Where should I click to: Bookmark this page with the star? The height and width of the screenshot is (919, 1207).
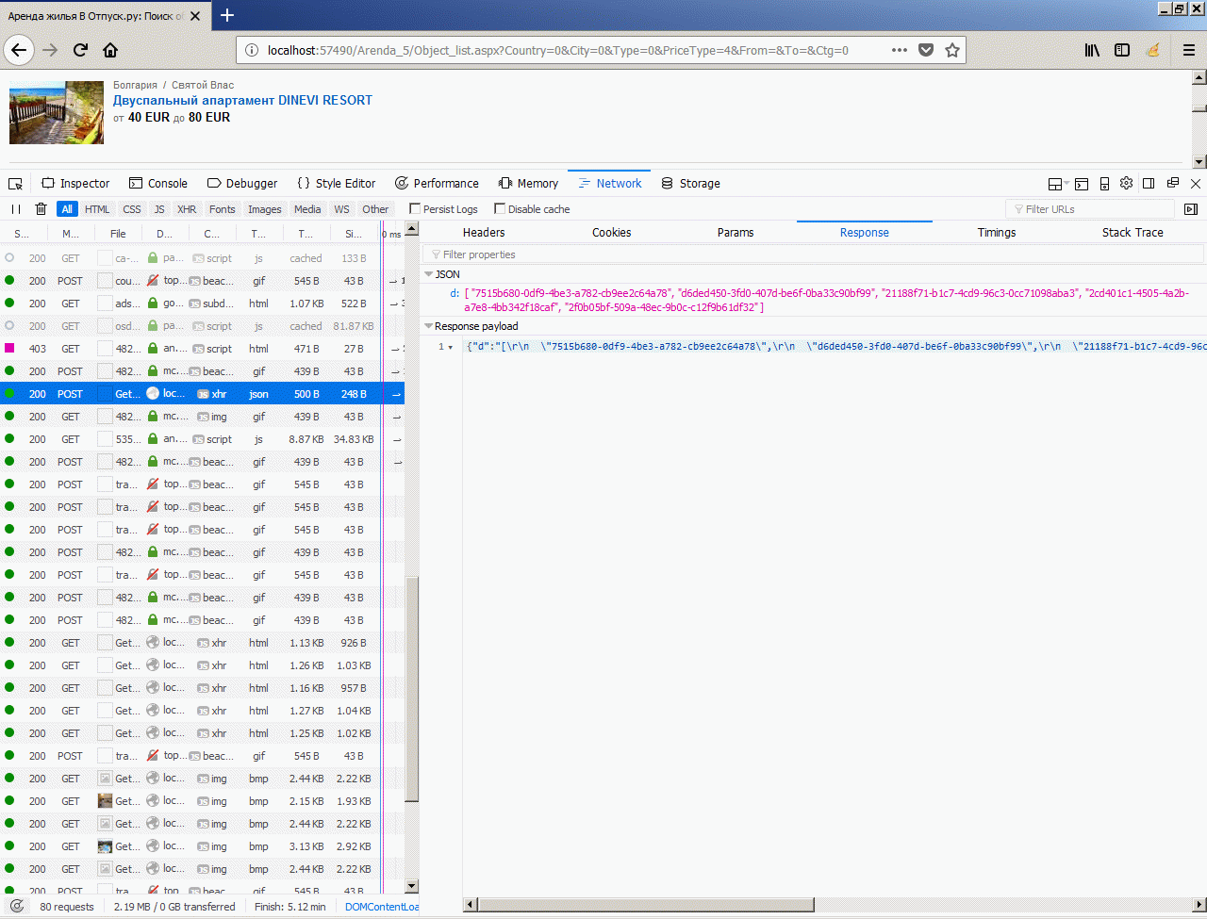click(952, 50)
